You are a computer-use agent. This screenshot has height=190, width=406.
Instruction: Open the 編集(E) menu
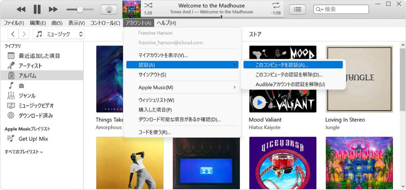pyautogui.click(x=38, y=23)
